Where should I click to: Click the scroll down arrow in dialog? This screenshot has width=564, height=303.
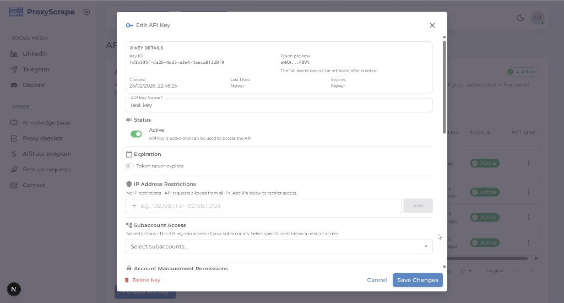(444, 267)
